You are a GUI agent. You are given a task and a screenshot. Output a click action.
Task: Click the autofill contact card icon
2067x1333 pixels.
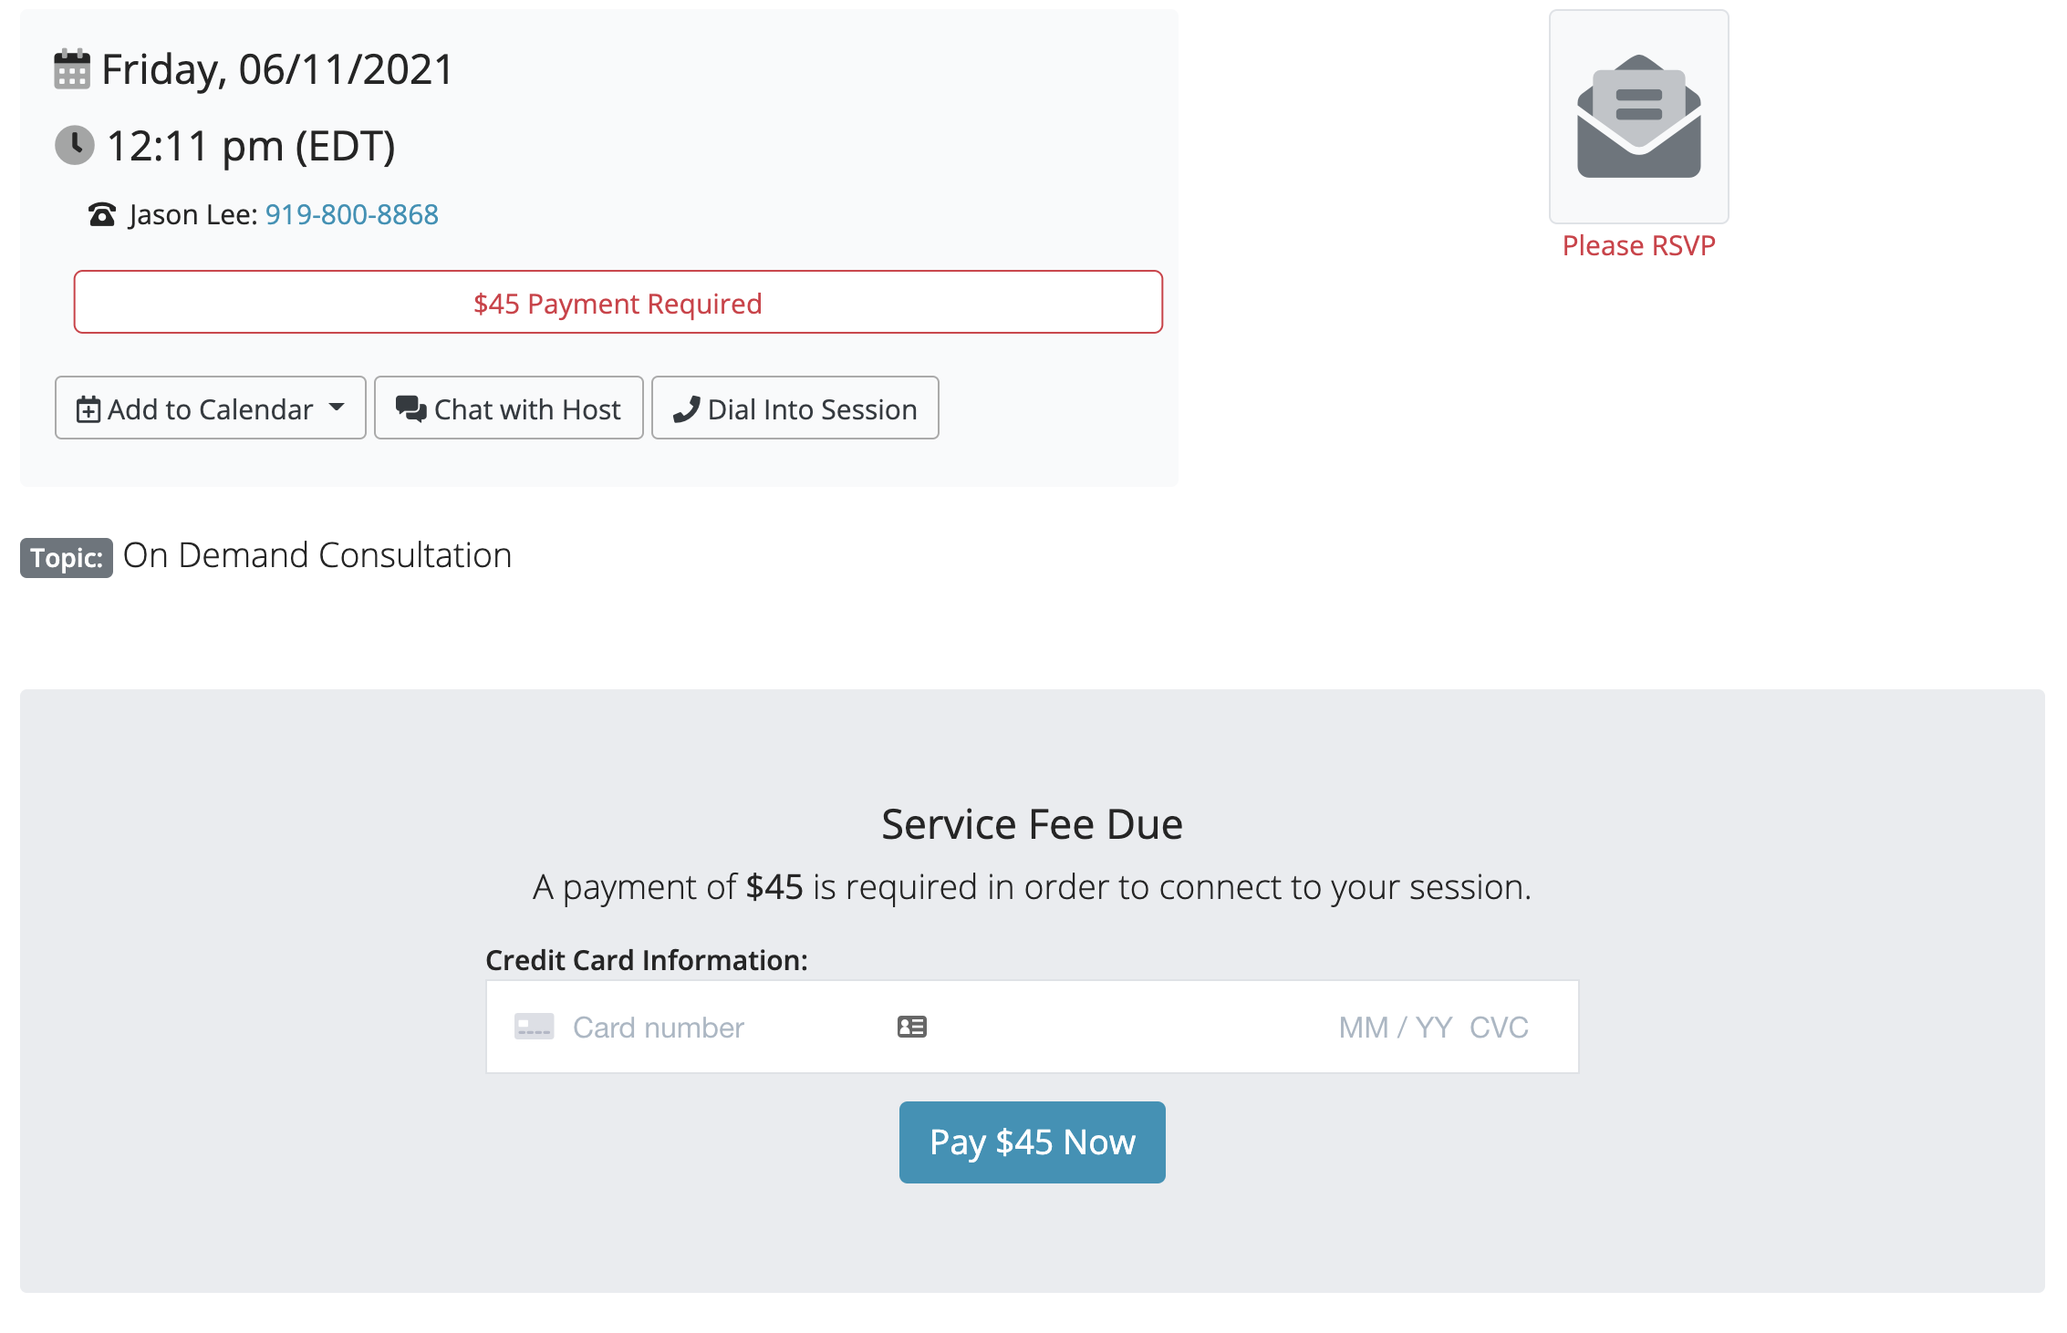click(x=911, y=1027)
